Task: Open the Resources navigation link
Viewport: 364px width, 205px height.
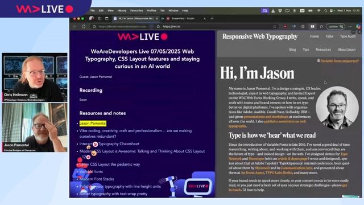Action: (x=323, y=50)
